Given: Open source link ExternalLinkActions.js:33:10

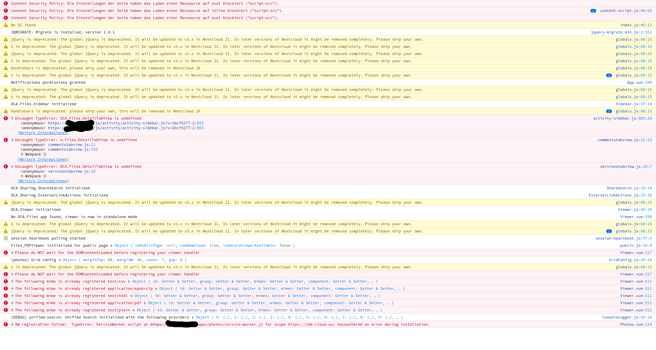Looking at the screenshot, I should 620,195.
